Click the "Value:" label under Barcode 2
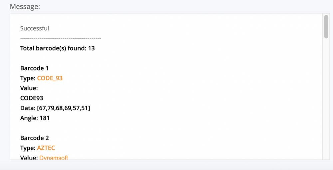333x170 pixels. (x=29, y=157)
